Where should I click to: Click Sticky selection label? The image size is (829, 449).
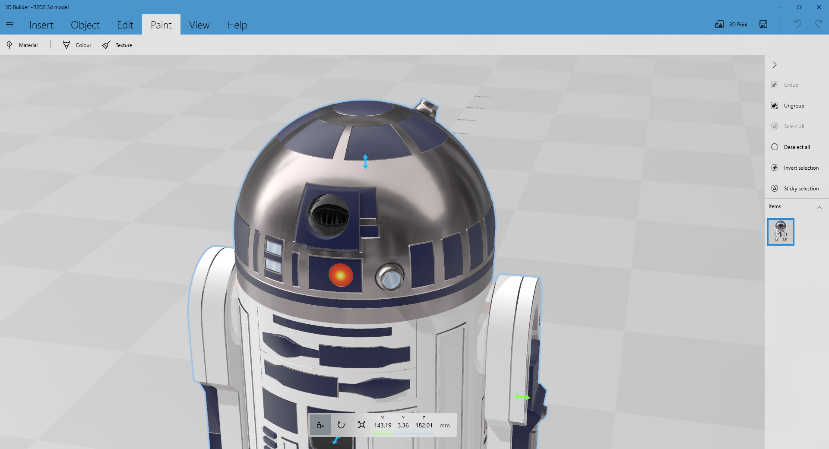[801, 189]
